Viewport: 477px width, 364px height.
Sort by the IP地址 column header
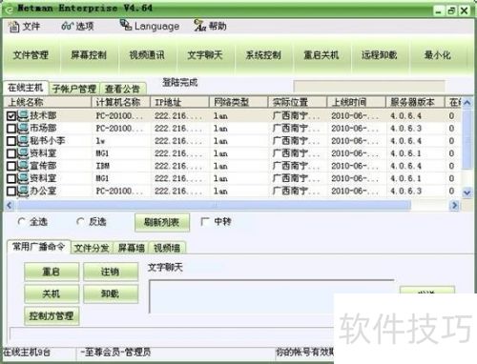(x=179, y=102)
